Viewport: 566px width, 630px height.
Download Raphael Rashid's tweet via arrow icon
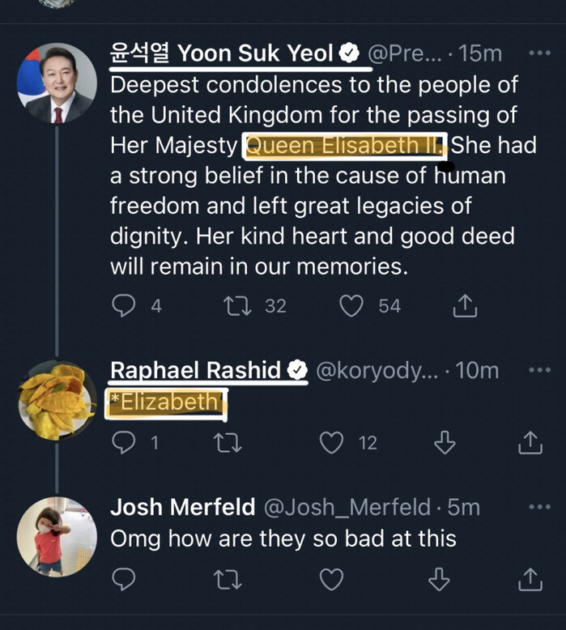445,442
